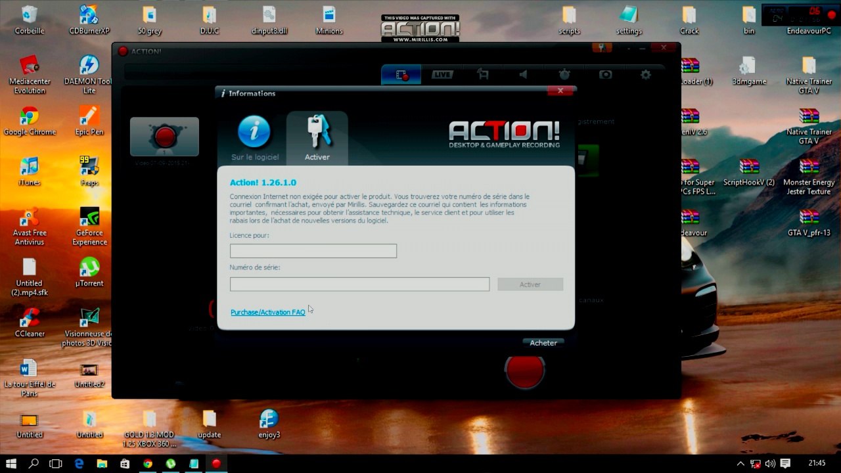Select the Monster Energy Jester Texture archive

[809, 176]
